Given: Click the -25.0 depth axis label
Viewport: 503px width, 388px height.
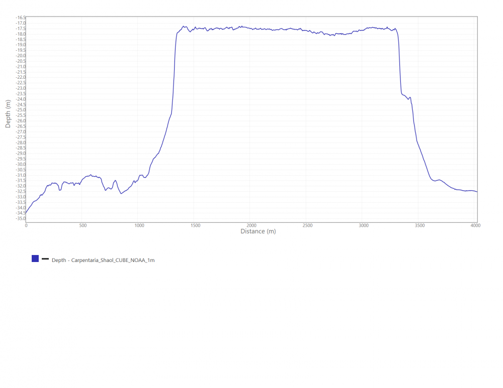Looking at the screenshot, I should [21, 110].
